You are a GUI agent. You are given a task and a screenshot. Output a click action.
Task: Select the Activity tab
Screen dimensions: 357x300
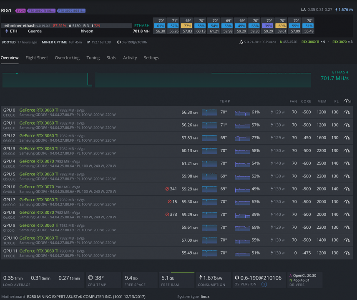pyautogui.click(x=130, y=58)
